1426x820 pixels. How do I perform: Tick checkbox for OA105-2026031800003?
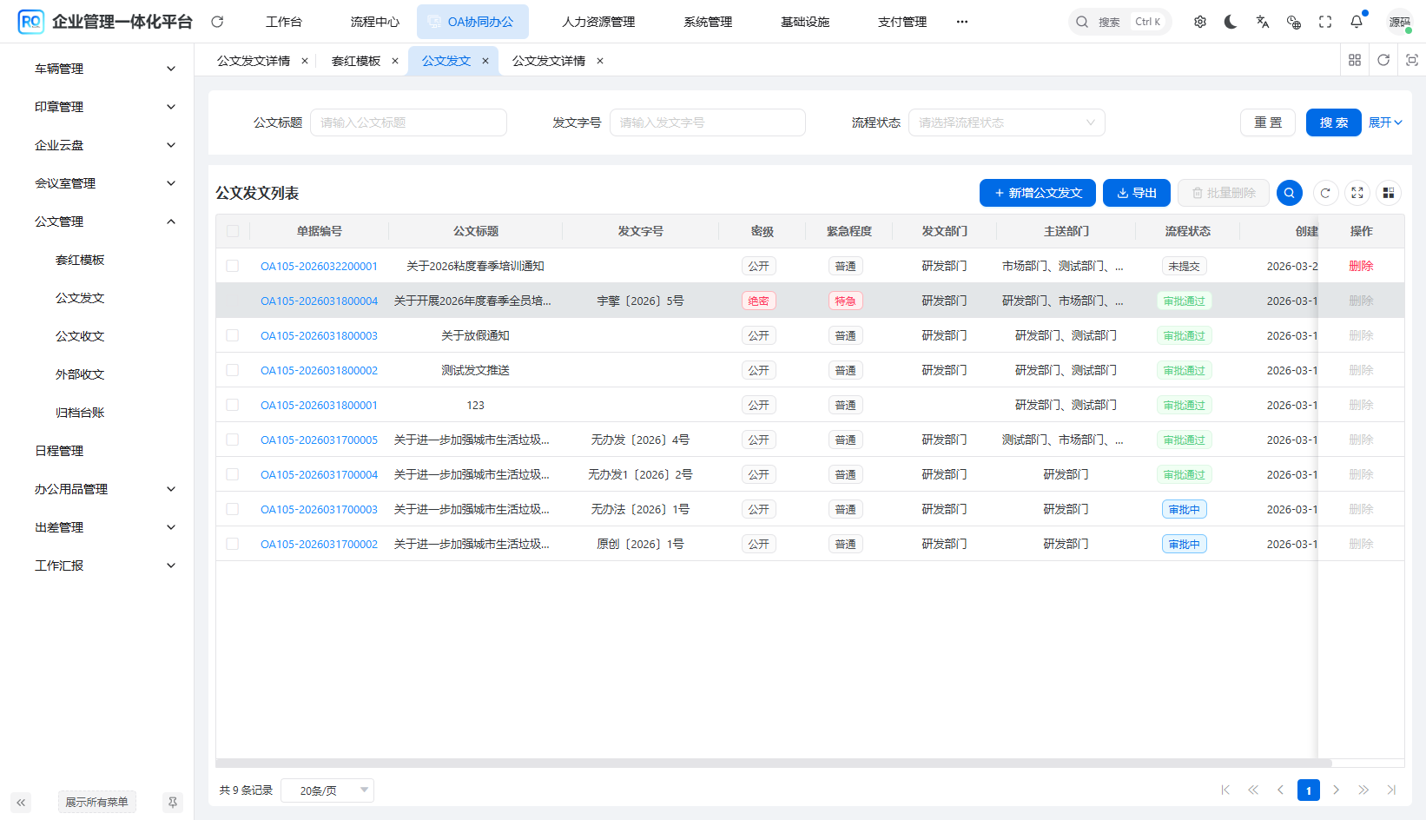tap(233, 335)
